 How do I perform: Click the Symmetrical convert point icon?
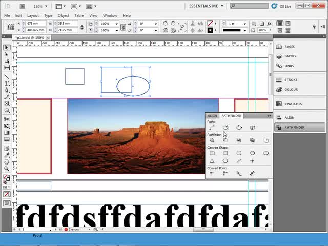click(252, 173)
